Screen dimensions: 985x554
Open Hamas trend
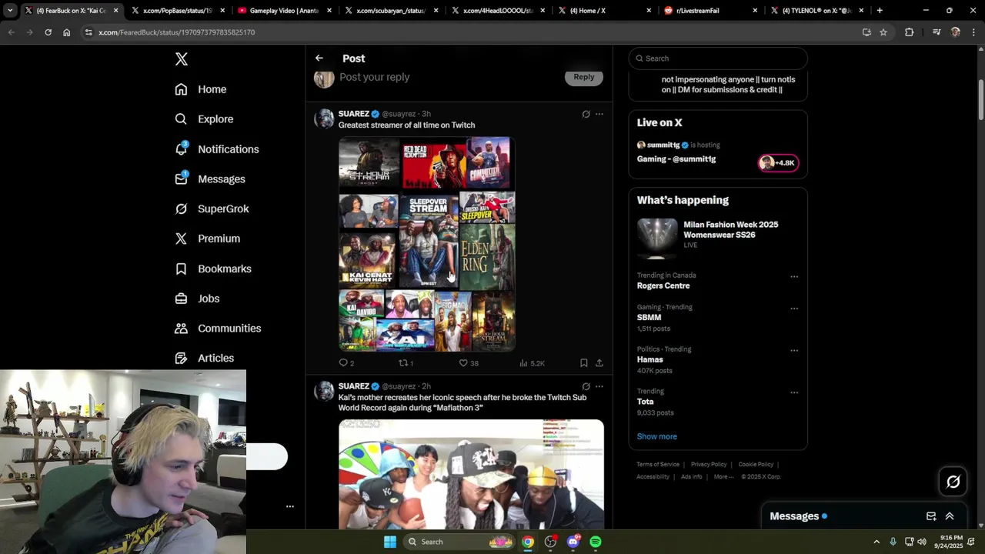click(649, 359)
